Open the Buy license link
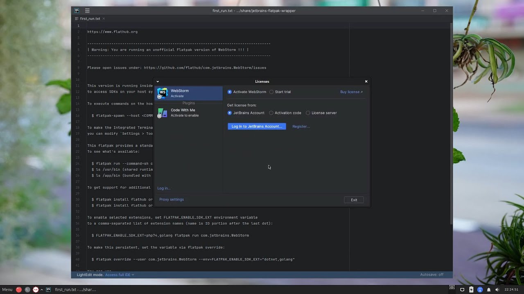524x294 pixels. pyautogui.click(x=351, y=92)
